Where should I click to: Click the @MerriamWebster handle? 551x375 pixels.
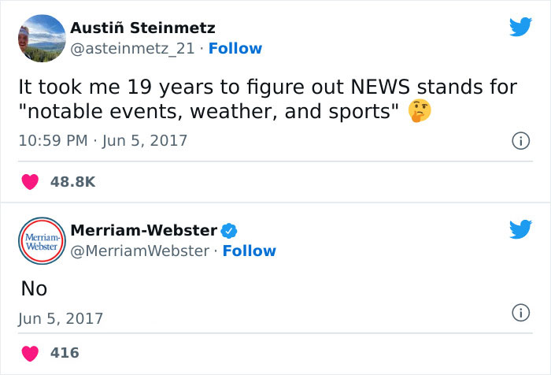(139, 251)
